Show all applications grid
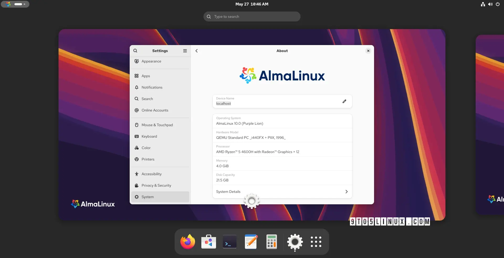Viewport: 504px width, 258px height. pyautogui.click(x=316, y=242)
